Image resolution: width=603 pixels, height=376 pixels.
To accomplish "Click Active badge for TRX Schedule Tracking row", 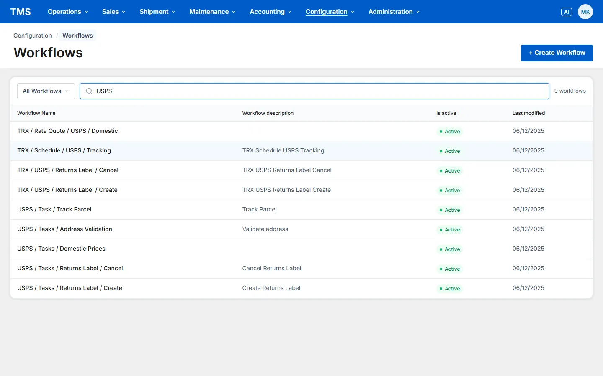I will [449, 151].
